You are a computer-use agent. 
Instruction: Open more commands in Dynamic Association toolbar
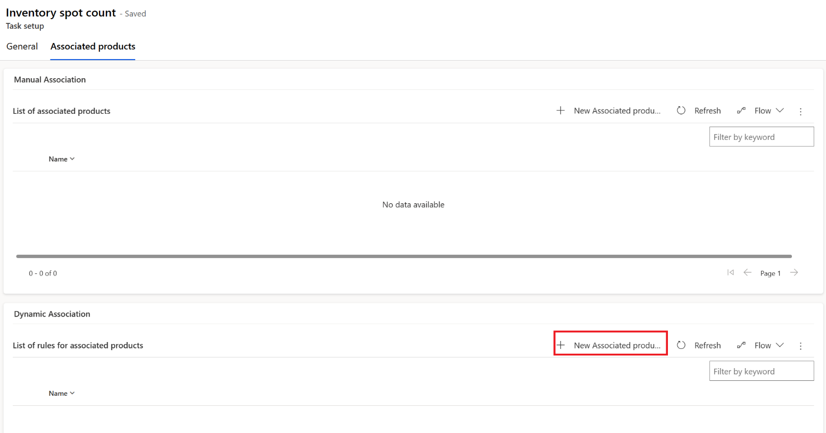tap(800, 346)
